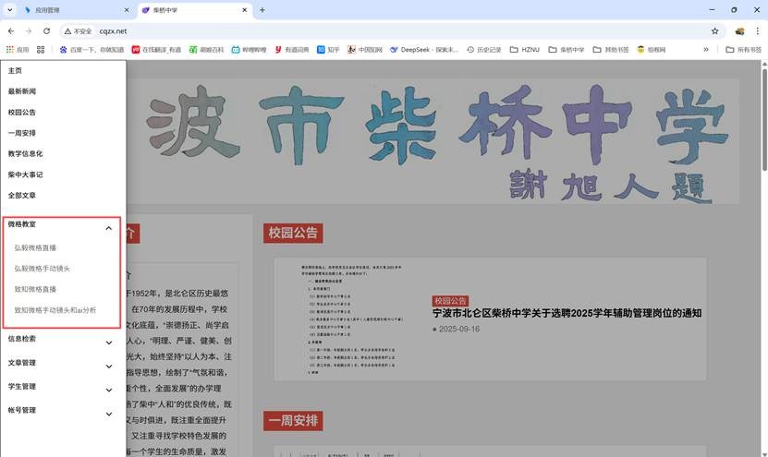The height and width of the screenshot is (457, 768).
Task: Open the Chrome three-dot menu
Action: [757, 30]
